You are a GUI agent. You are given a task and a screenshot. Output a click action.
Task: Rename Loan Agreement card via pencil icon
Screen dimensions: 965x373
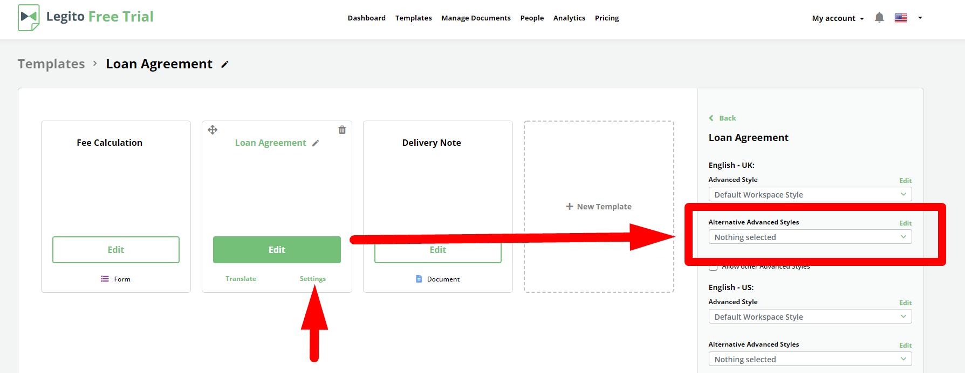point(316,143)
